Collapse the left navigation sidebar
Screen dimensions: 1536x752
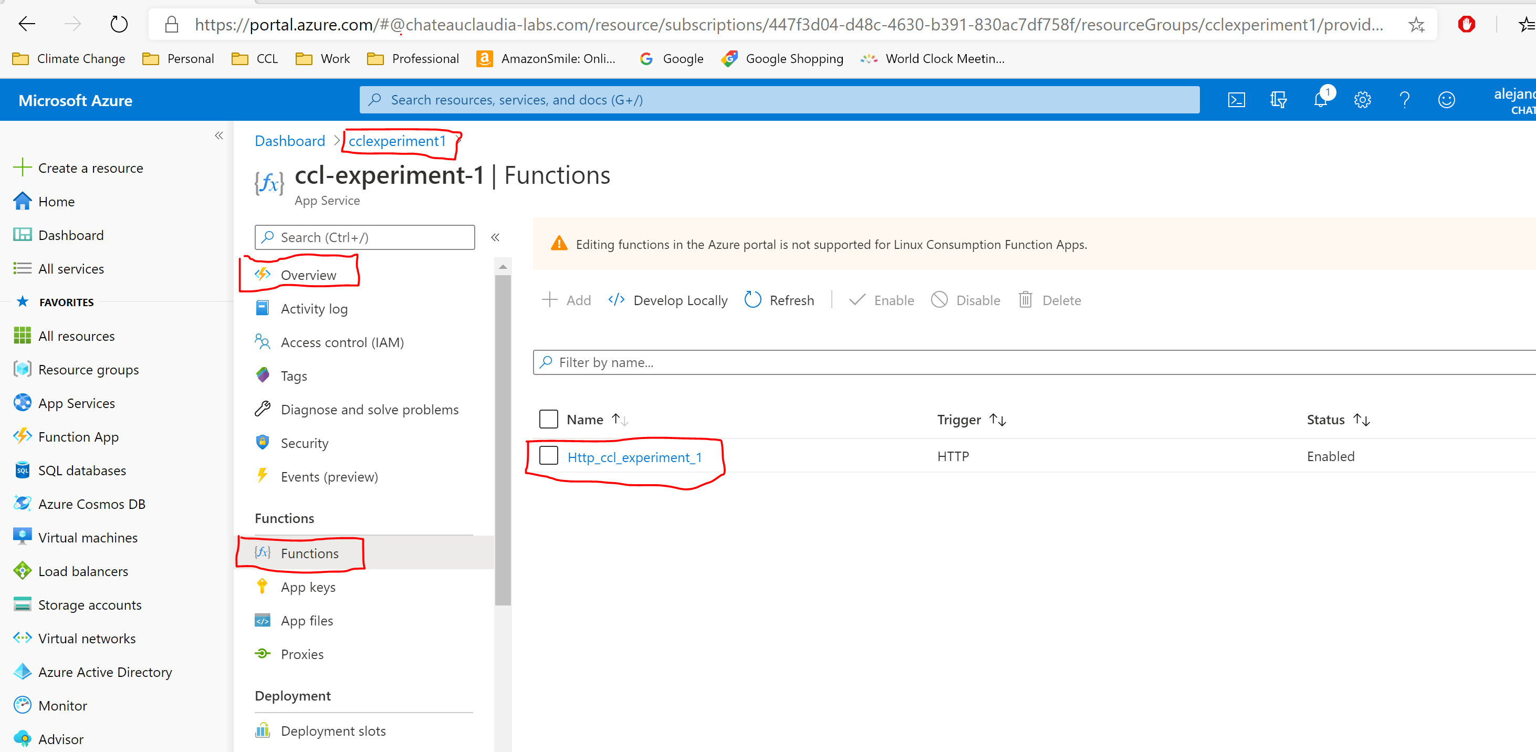click(218, 135)
